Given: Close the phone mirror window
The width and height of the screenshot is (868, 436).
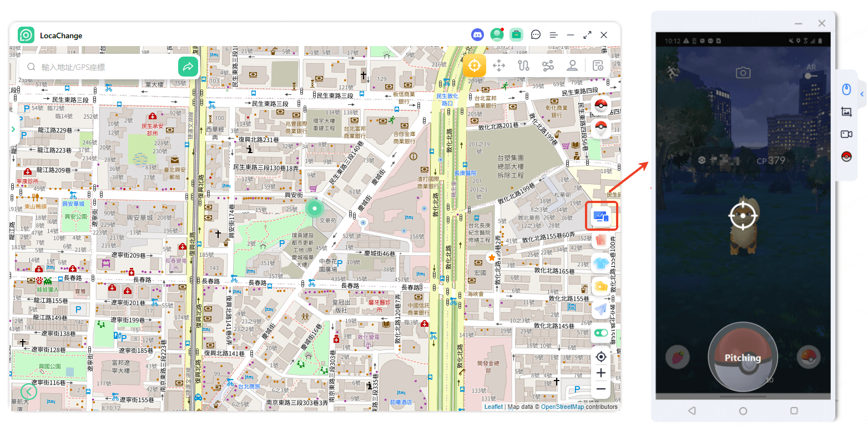Looking at the screenshot, I should tap(822, 23).
